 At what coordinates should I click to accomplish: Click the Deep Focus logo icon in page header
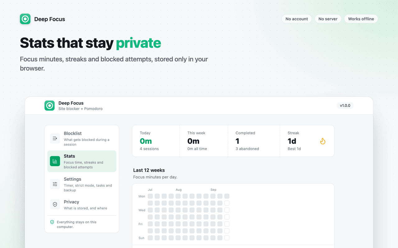point(25,19)
